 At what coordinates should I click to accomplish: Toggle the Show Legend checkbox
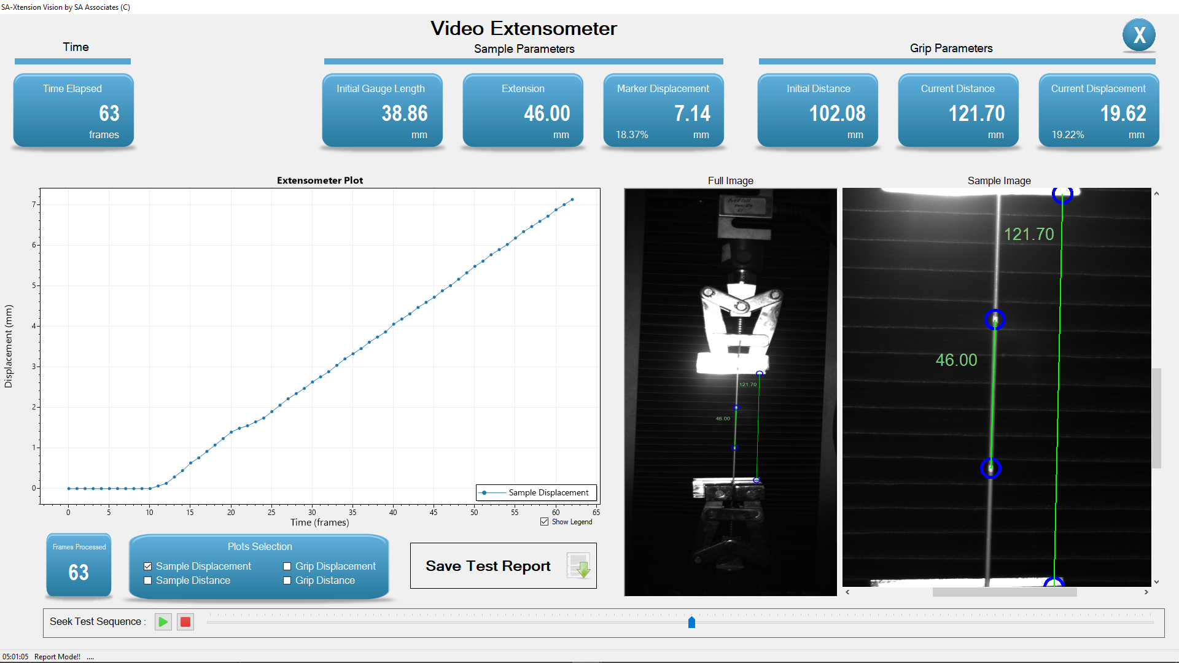coord(544,522)
